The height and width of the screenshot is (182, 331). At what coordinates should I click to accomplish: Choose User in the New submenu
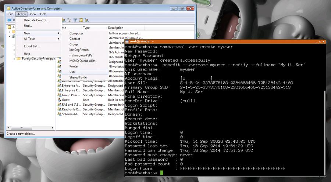(85, 72)
